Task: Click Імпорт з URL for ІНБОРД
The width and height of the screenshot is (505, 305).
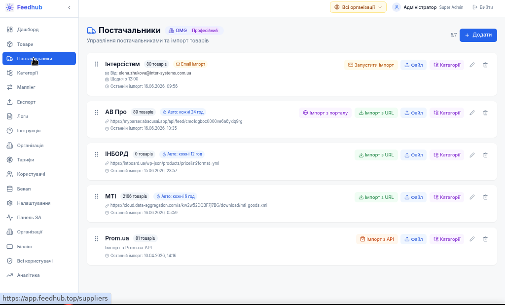Action: 376,155
